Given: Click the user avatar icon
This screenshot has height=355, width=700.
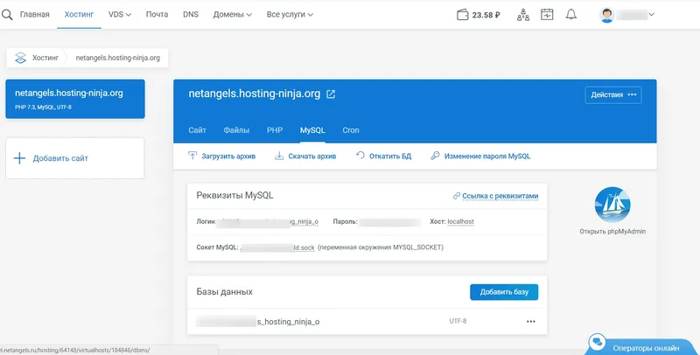Looking at the screenshot, I should pos(606,15).
